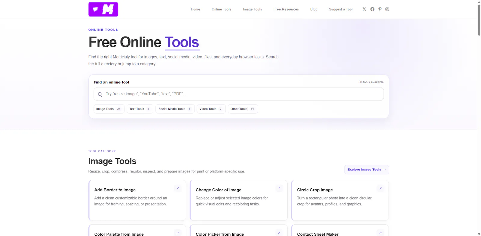Click the "Free Online Tools" heading
This screenshot has width=481, height=236.
[144, 42]
